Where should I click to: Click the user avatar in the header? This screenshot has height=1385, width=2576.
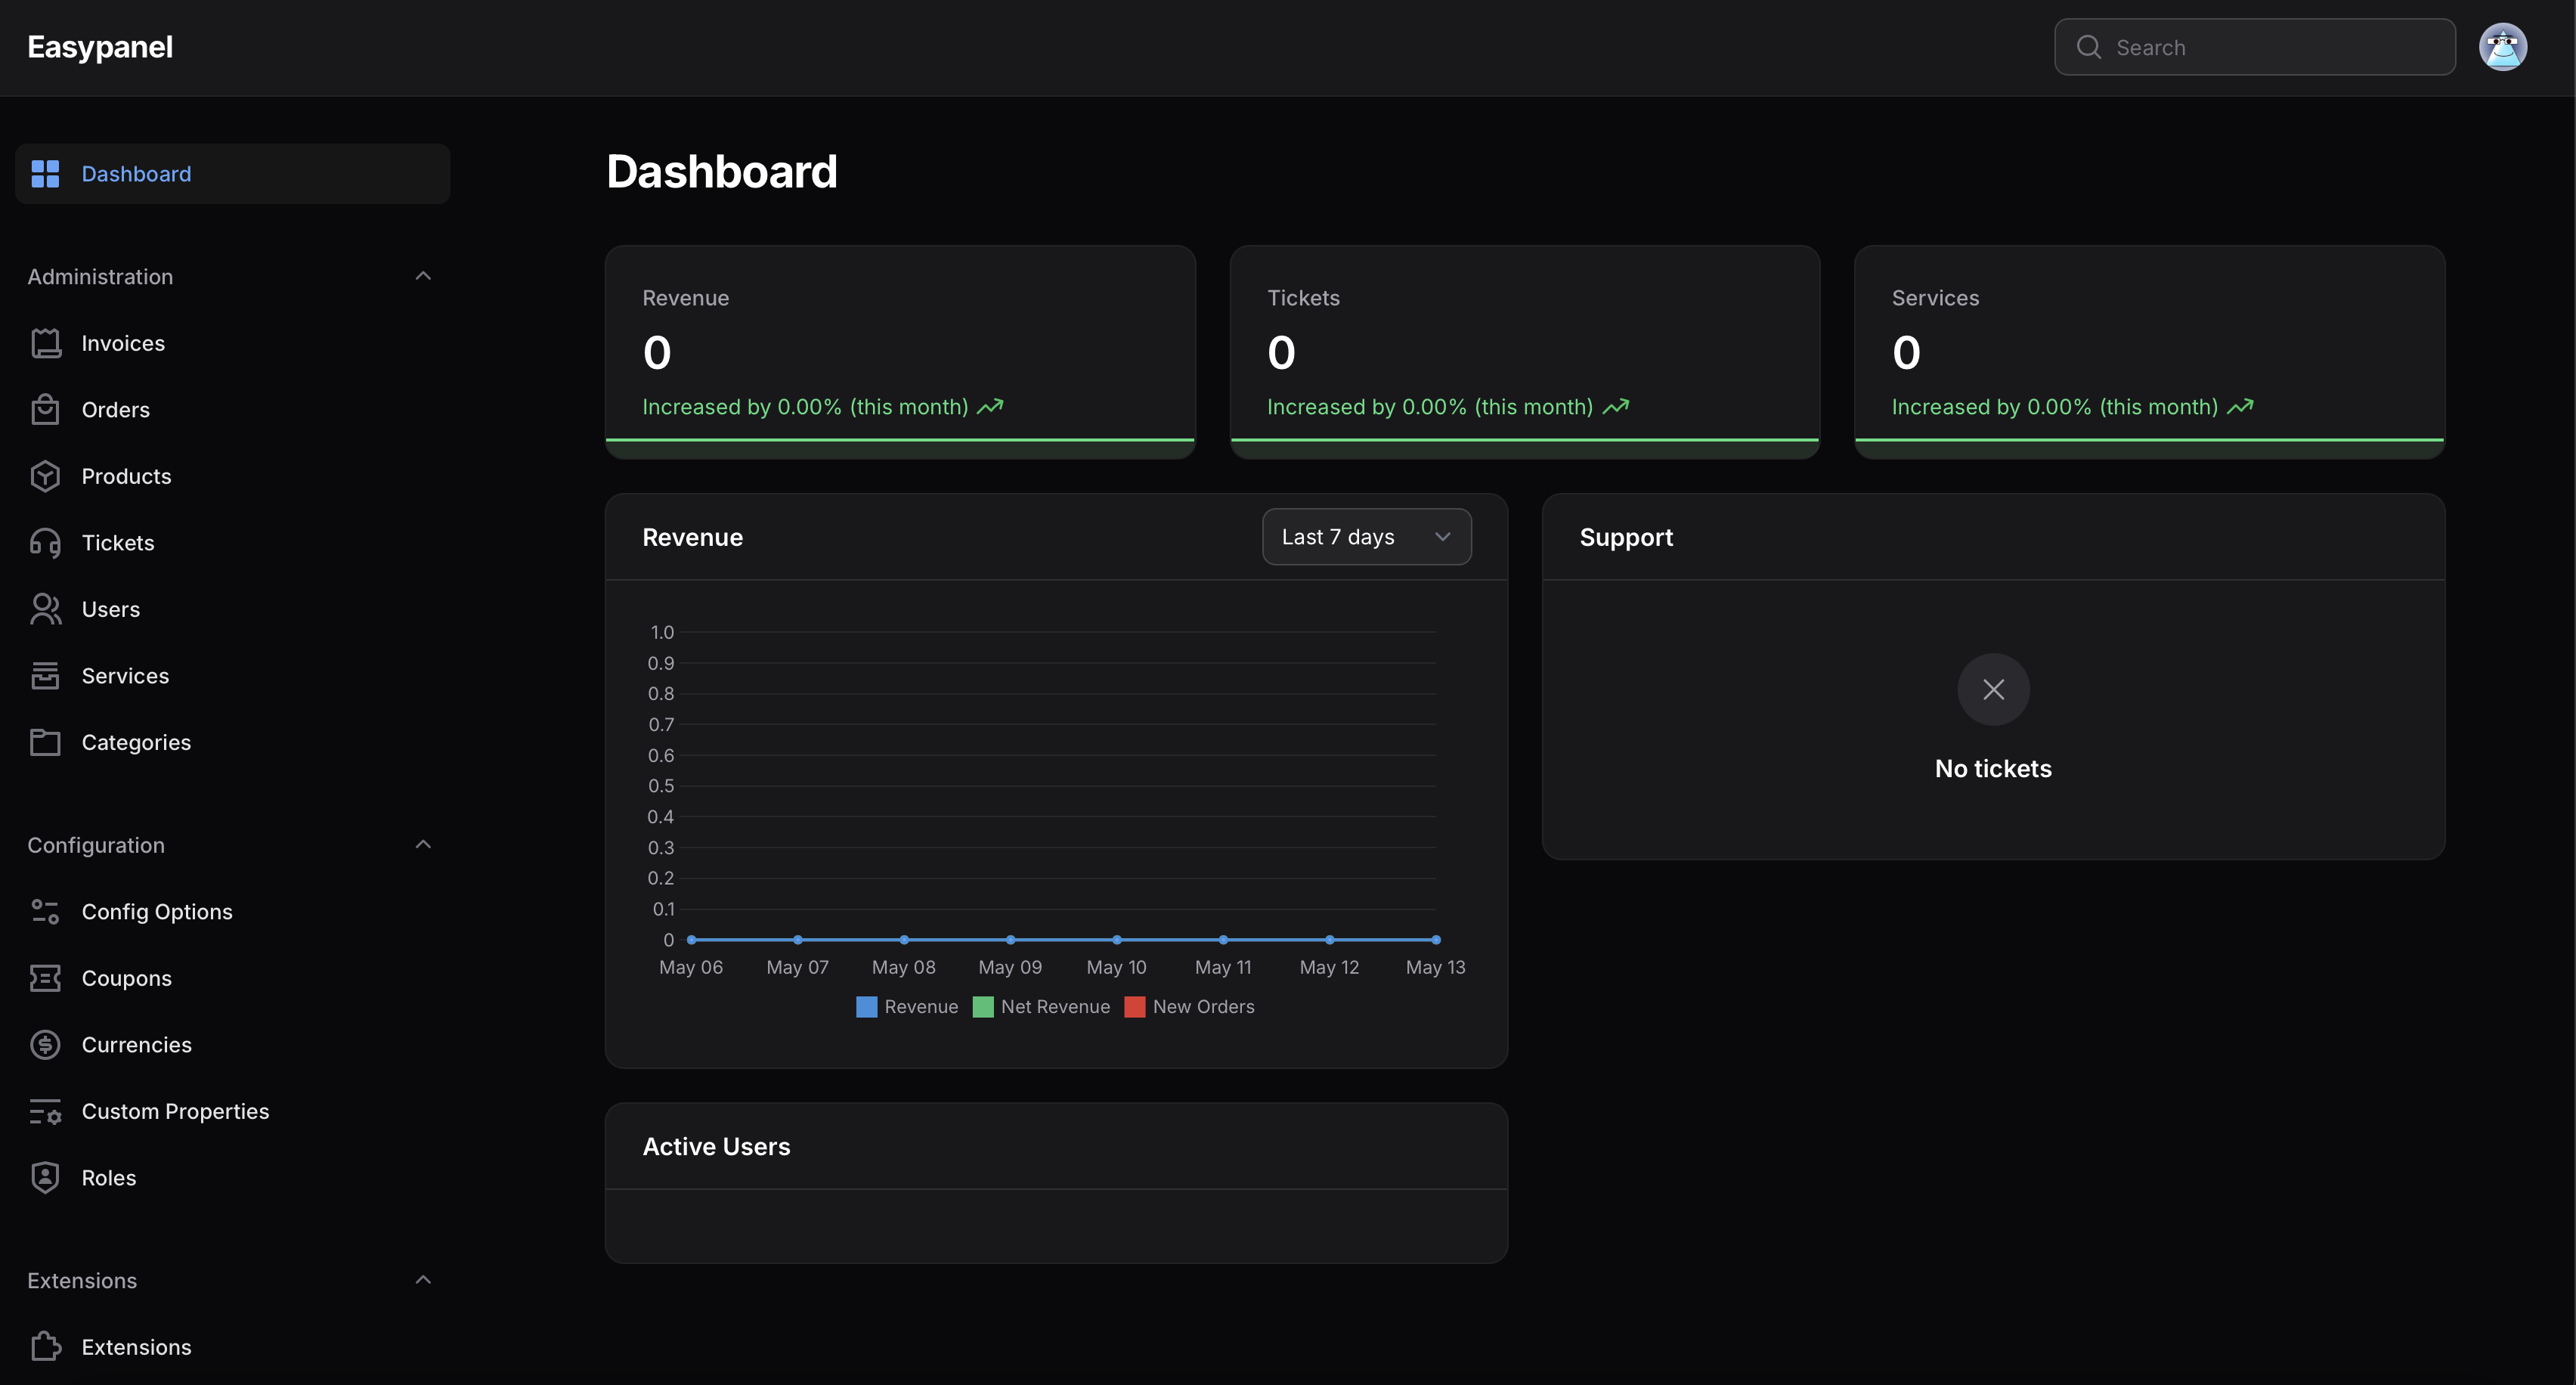tap(2503, 46)
